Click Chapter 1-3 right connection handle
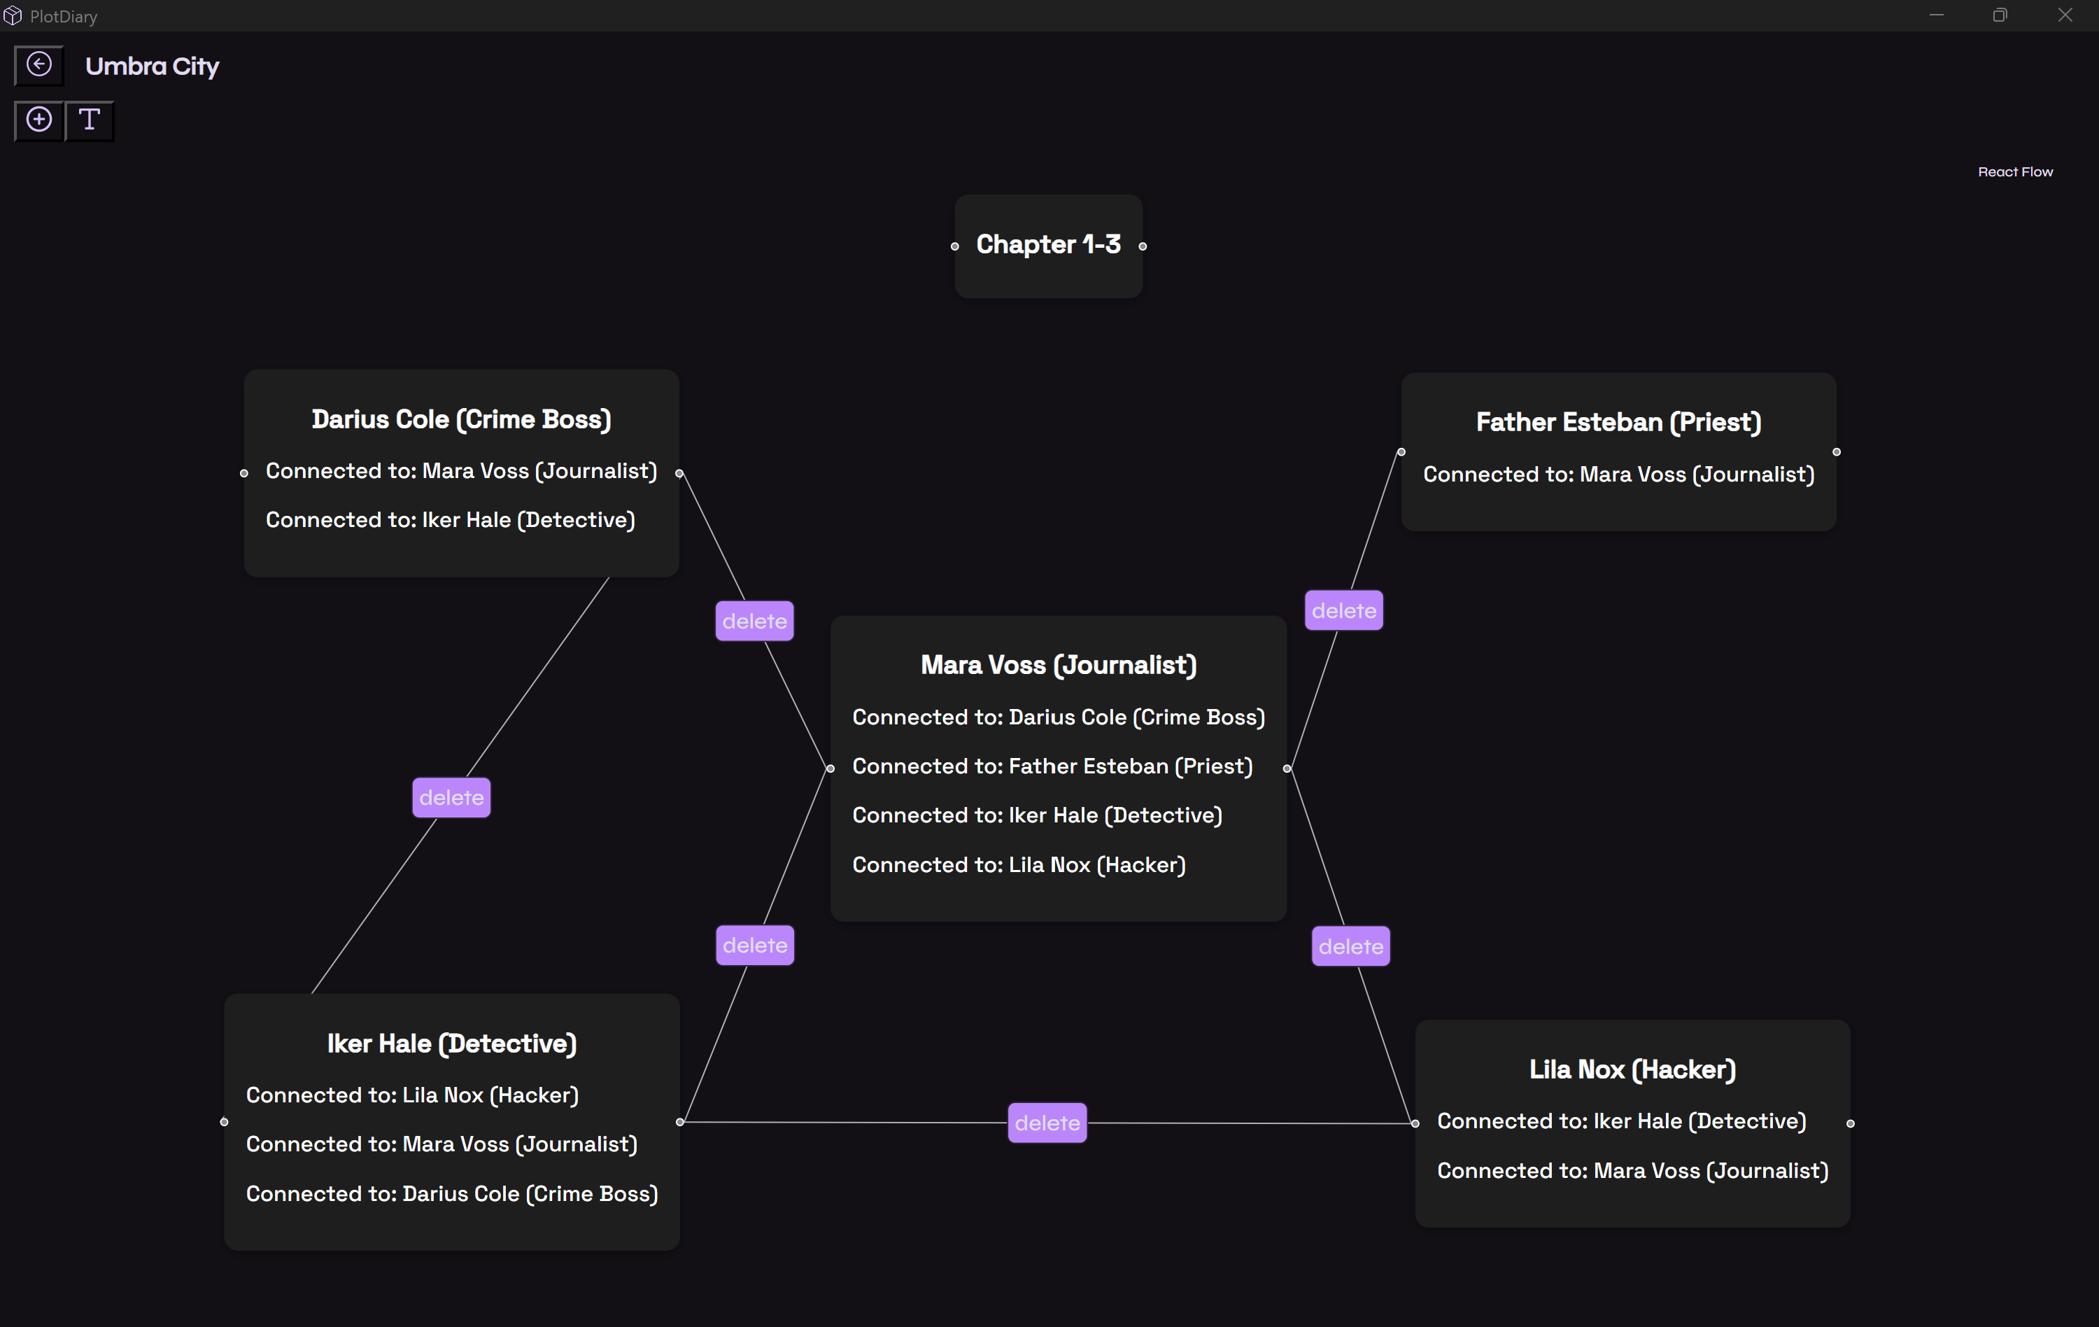Screen dimensions: 2099x1327 click(x=1143, y=247)
